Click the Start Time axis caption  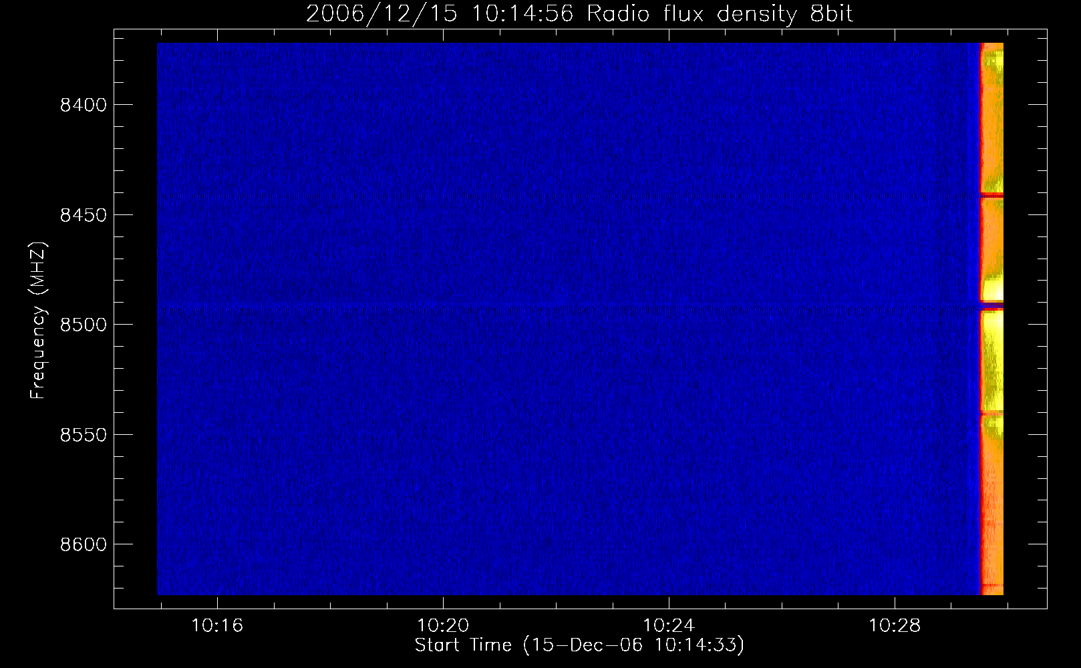(579, 645)
